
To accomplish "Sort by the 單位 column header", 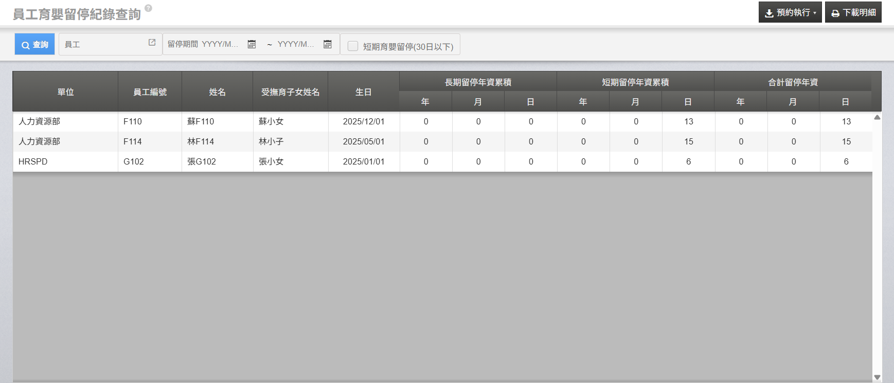I will pyautogui.click(x=65, y=92).
